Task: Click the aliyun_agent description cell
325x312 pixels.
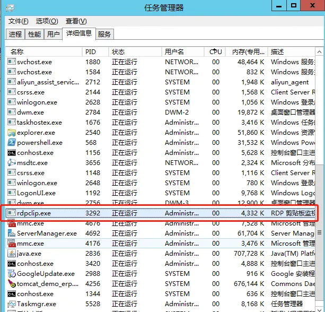Action: point(290,82)
